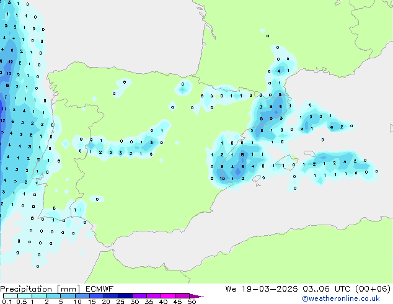
Task: Click the 10–15 mm legend color box
Action: (82, 296)
